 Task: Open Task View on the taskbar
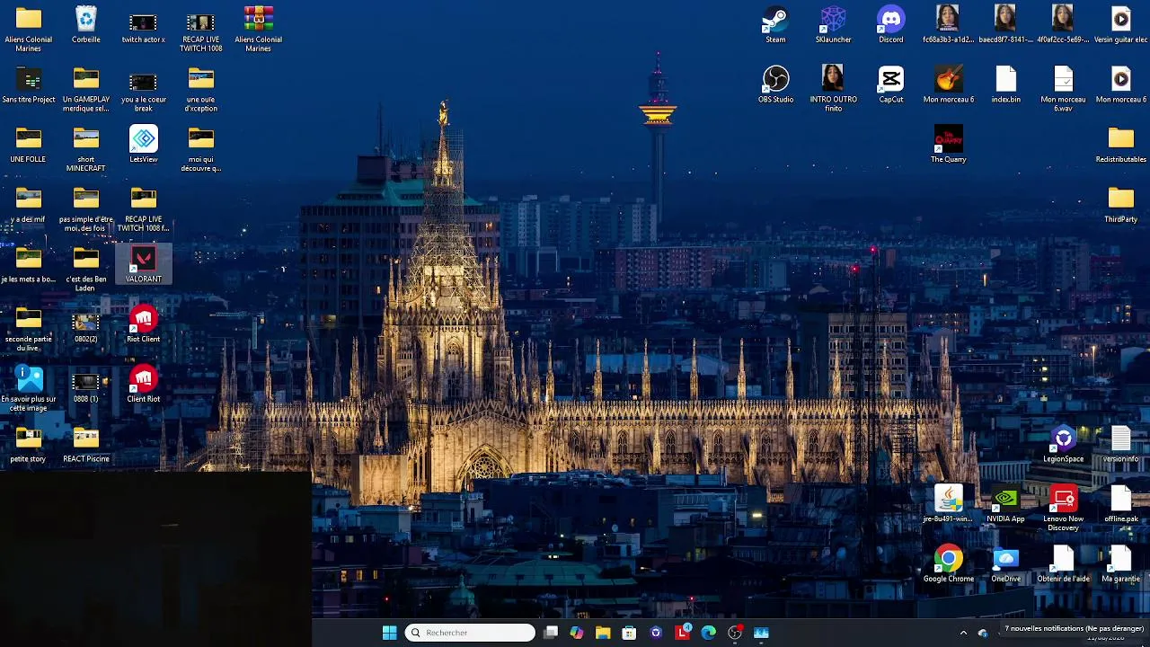[x=551, y=633]
